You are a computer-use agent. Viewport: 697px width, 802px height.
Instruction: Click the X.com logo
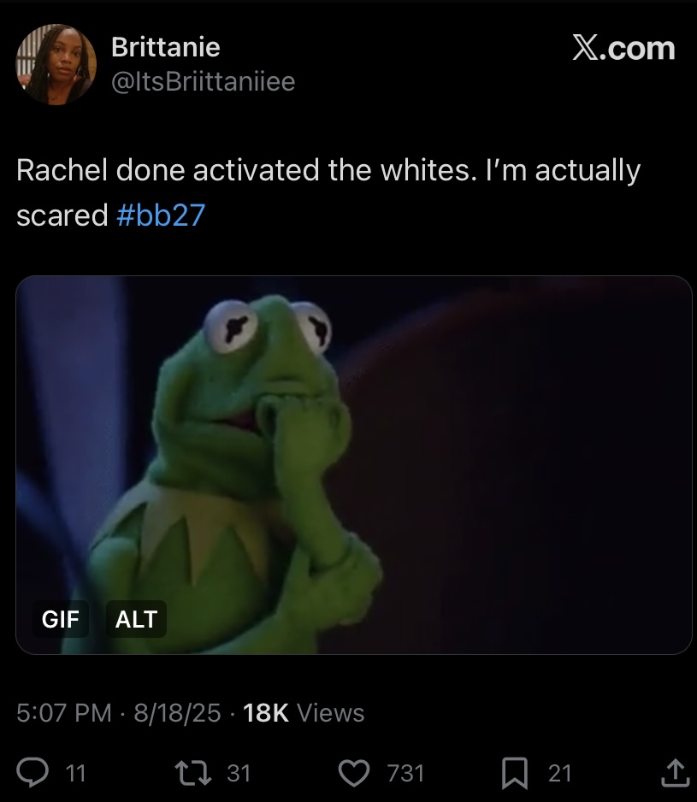(x=623, y=48)
